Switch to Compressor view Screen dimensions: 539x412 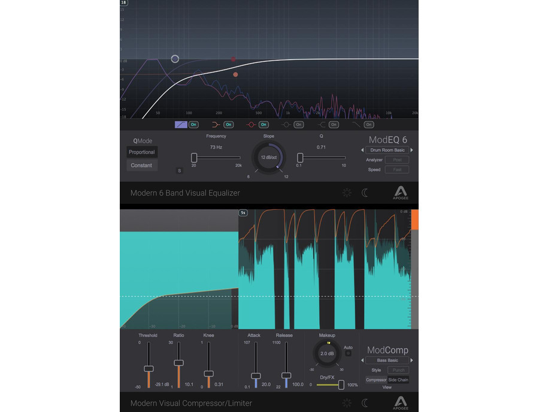pos(376,380)
